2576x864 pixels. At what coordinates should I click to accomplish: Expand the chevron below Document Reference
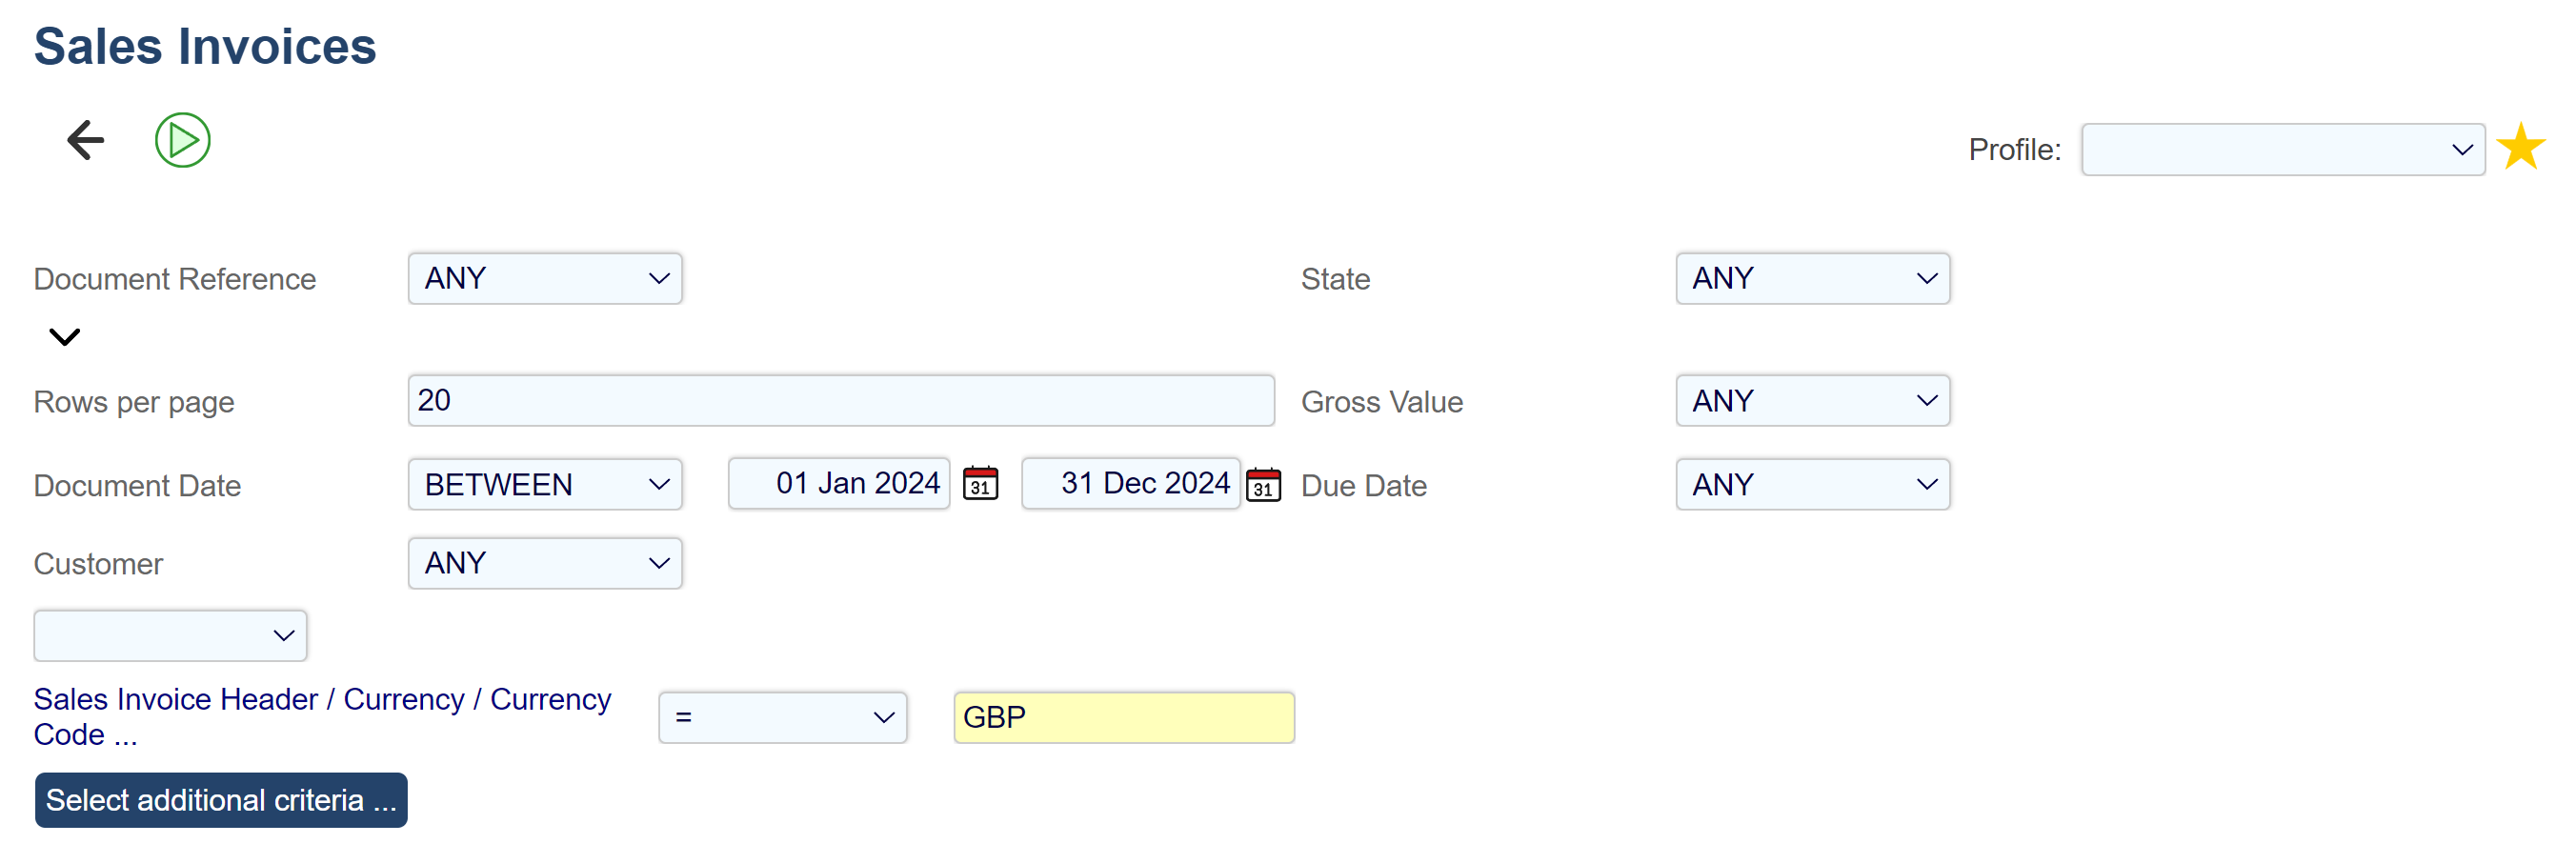point(65,337)
